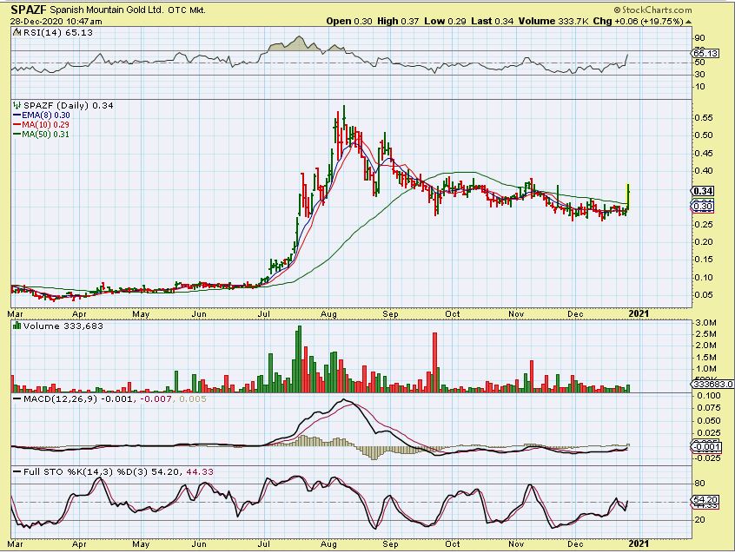Click the 2021 label below the price panel

[x=638, y=313]
